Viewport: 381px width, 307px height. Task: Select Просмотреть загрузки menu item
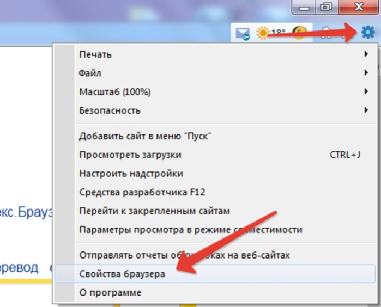[215, 155]
